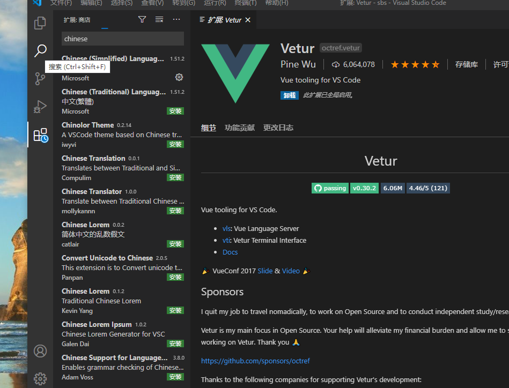This screenshot has width=509, height=388.
Task: Switch to the 功能贡献 tab
Action: point(240,128)
